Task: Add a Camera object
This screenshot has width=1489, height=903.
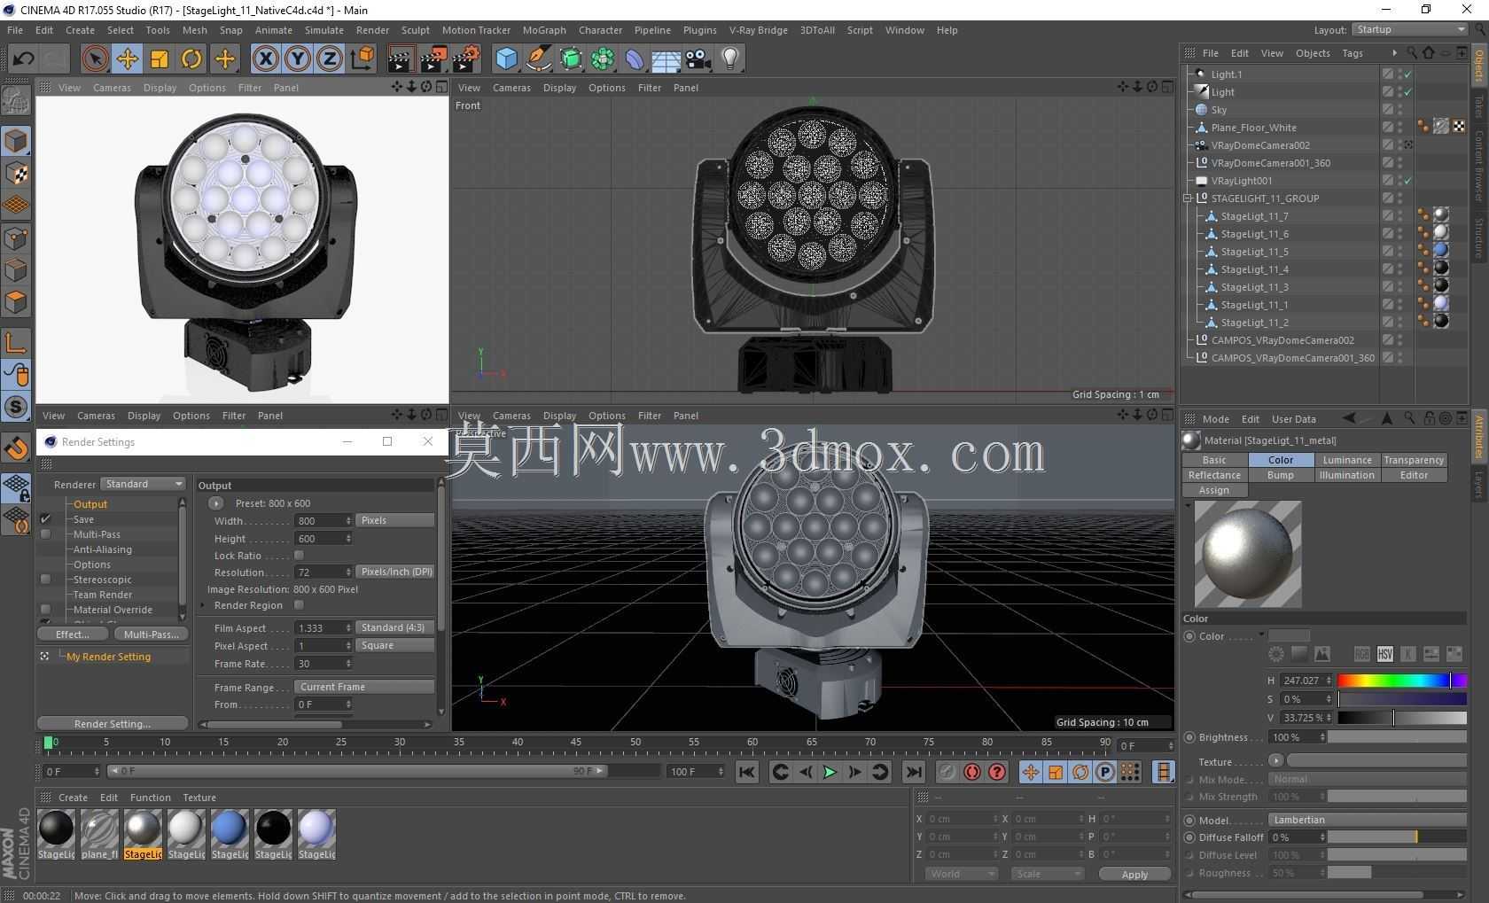Action: [x=698, y=59]
